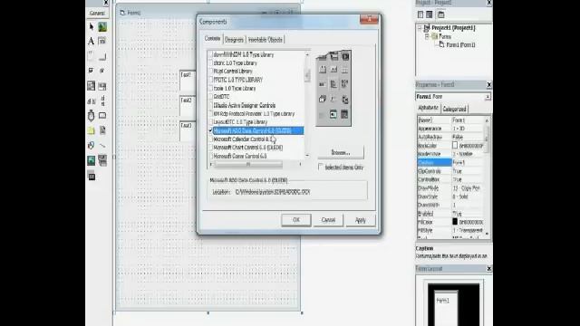
Task: Select the Shape tool in the toolbox
Action: [x=91, y=145]
